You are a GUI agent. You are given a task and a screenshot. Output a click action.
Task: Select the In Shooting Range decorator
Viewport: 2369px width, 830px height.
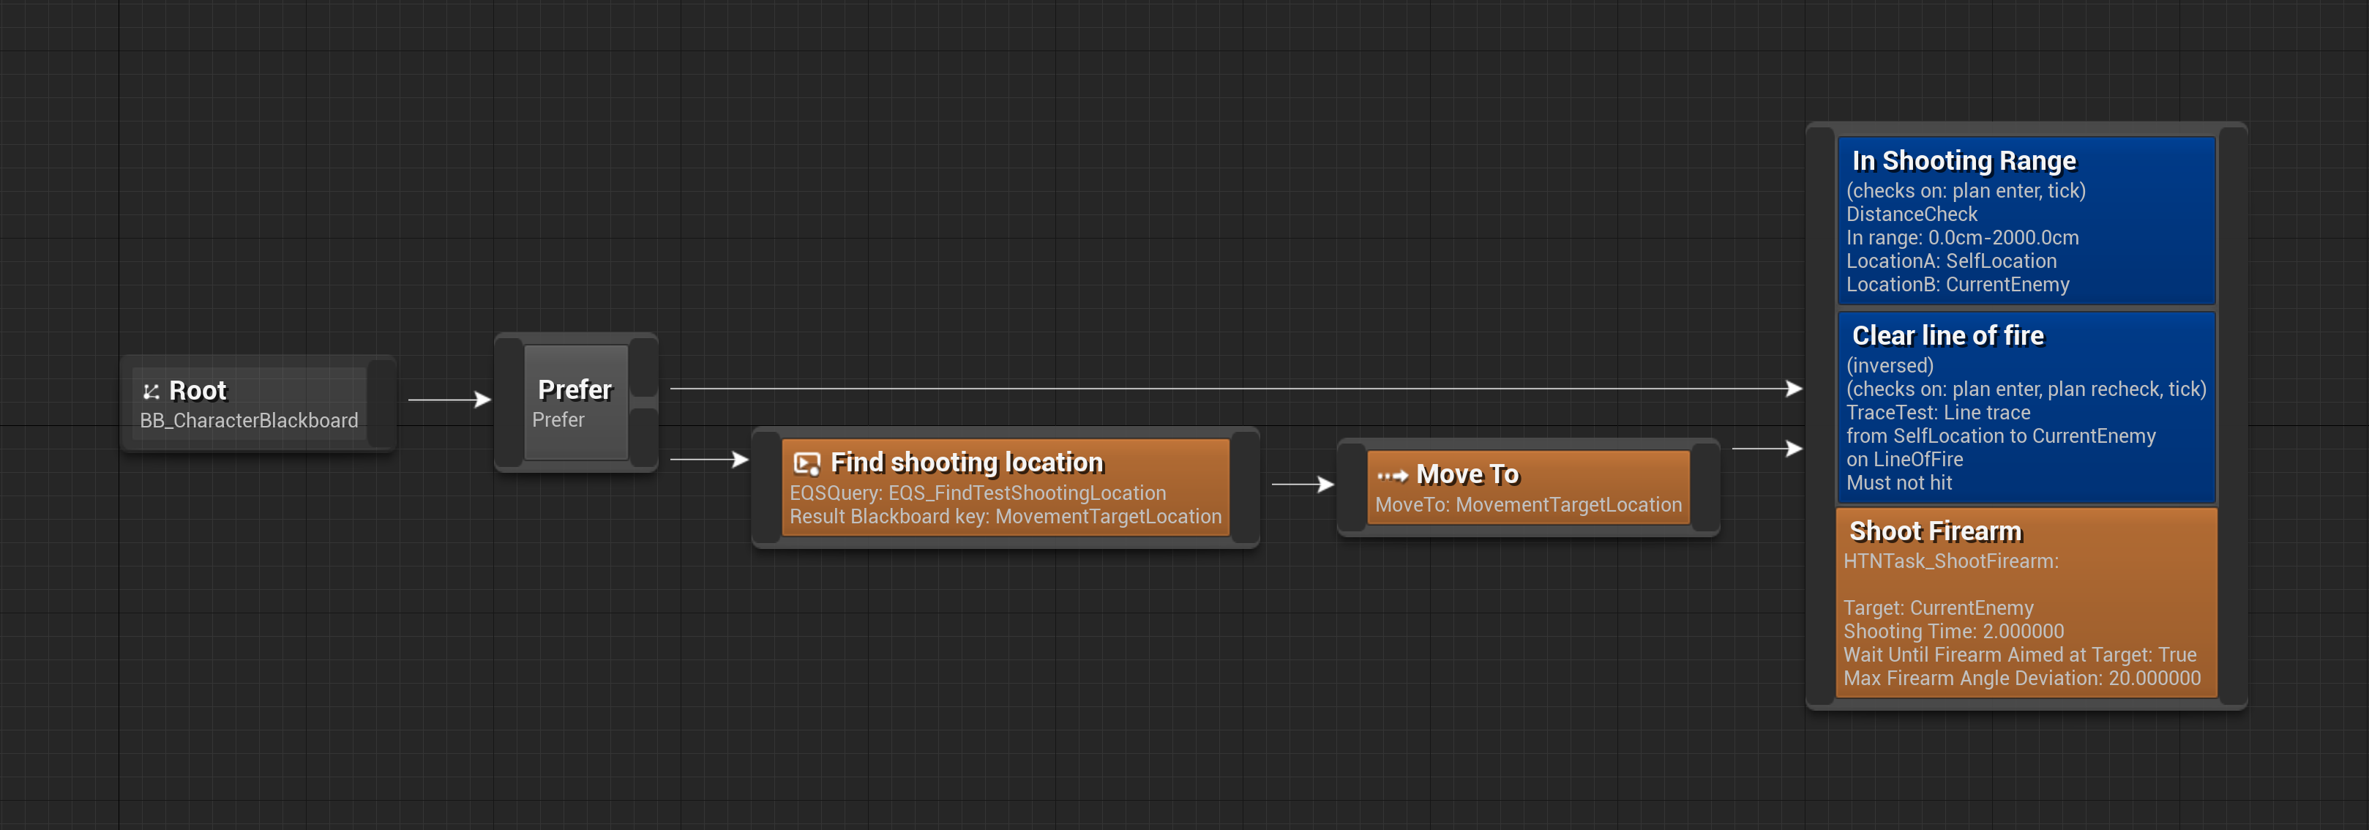click(x=2026, y=221)
